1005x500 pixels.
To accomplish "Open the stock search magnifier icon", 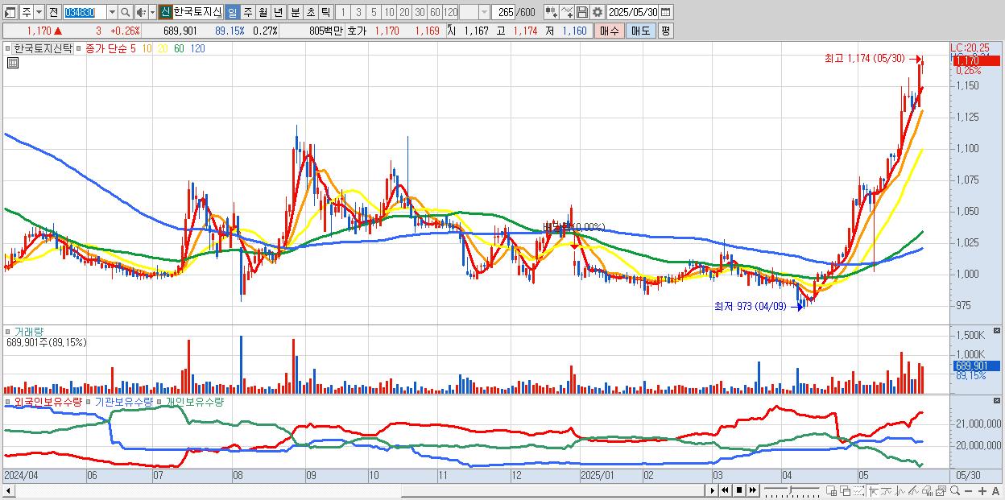I will pos(126,12).
